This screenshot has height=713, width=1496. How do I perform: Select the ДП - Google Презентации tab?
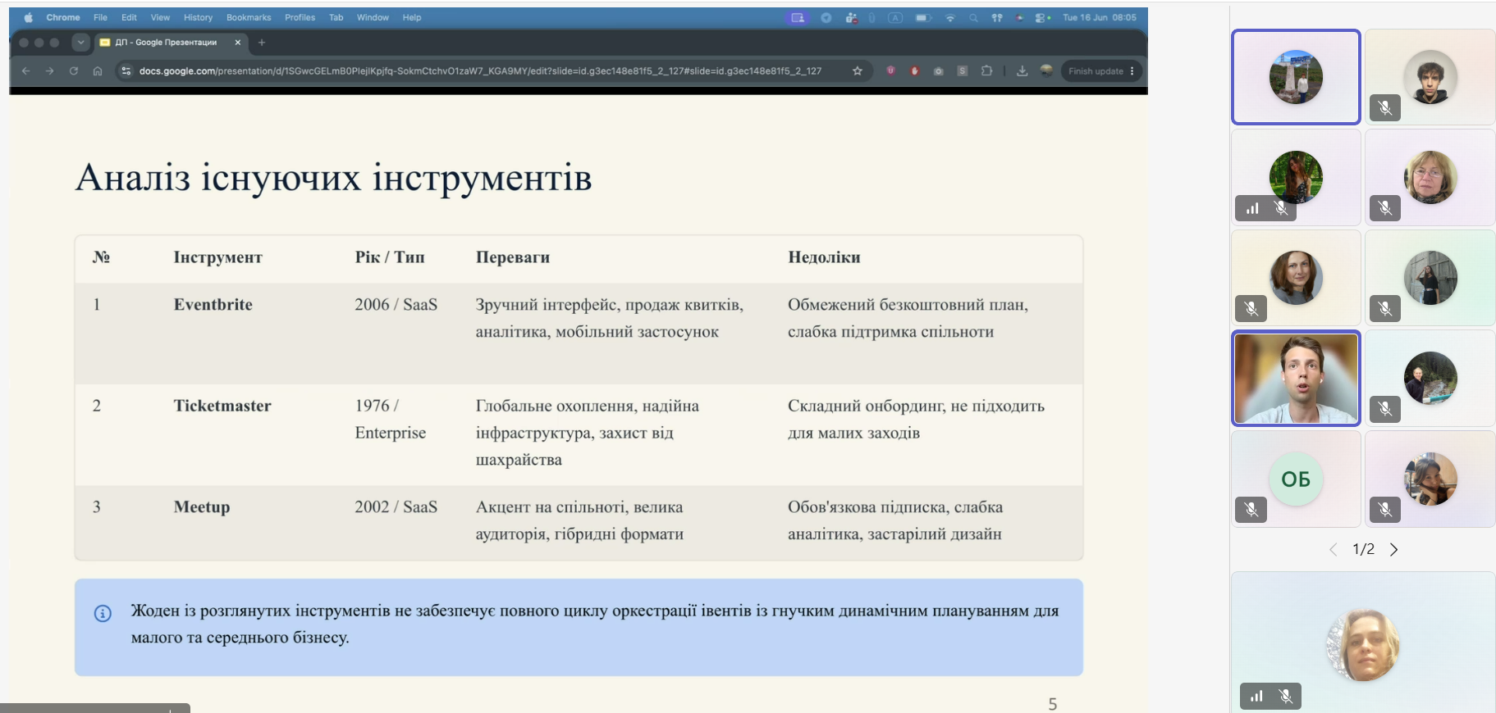click(171, 43)
